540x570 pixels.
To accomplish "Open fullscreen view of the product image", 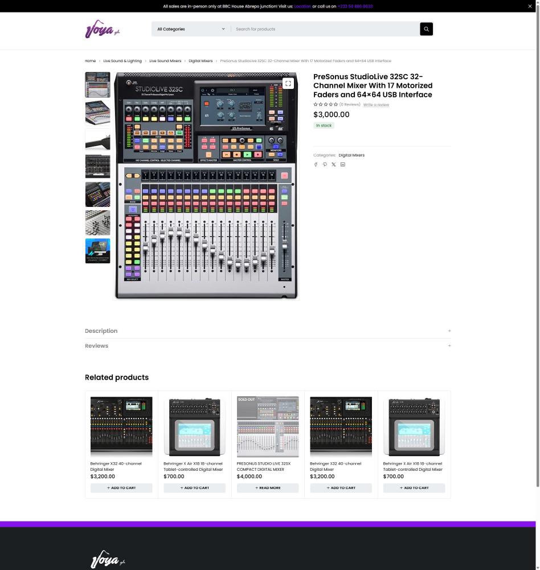I will (288, 83).
